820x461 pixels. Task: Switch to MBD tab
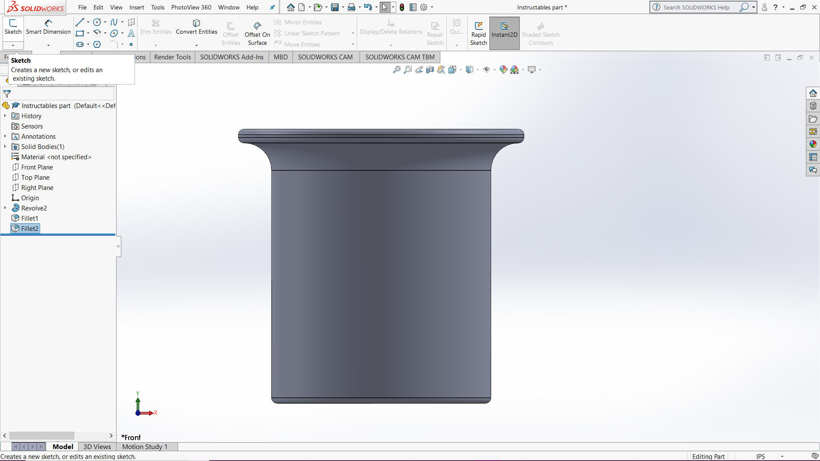pyautogui.click(x=281, y=57)
